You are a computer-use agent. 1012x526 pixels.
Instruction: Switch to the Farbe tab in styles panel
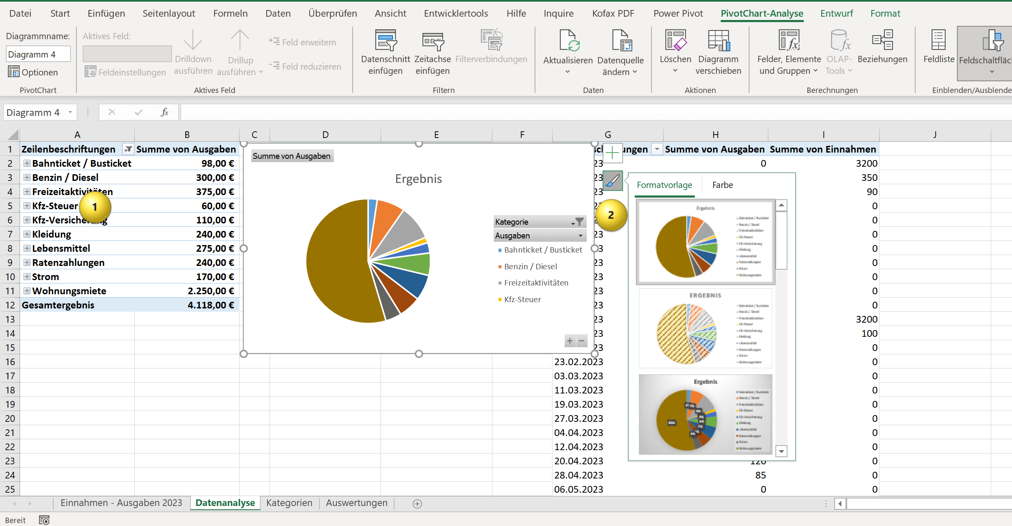722,185
